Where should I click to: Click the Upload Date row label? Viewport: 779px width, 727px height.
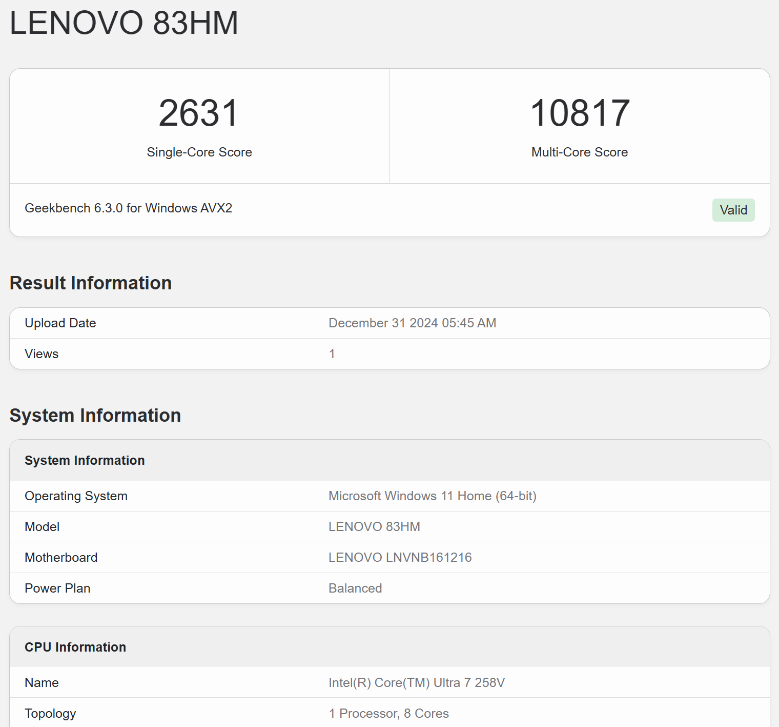[60, 323]
